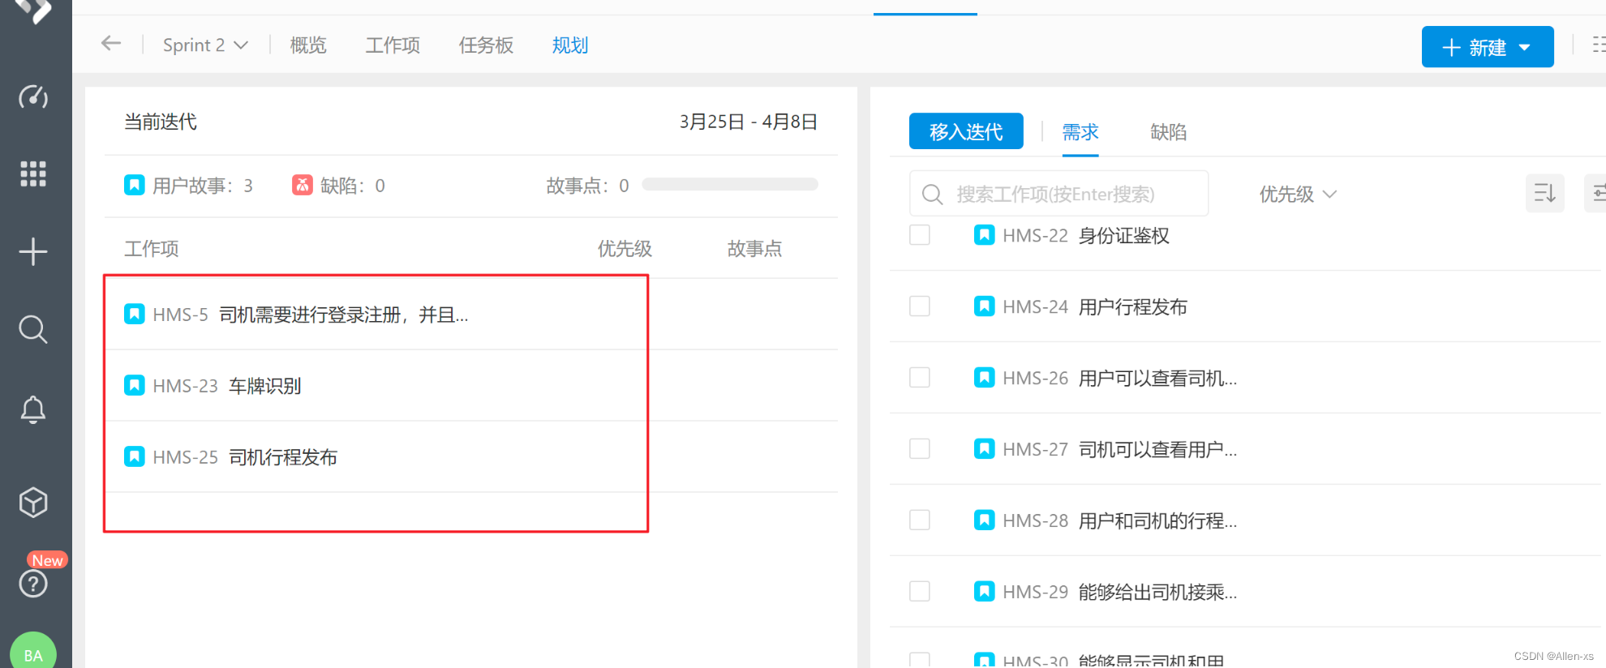Click the plus create icon in sidebar

[33, 252]
